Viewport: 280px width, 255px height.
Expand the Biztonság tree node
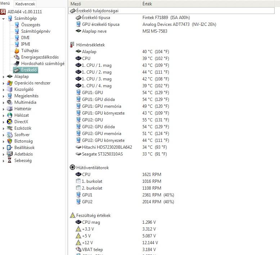[x=3, y=141]
